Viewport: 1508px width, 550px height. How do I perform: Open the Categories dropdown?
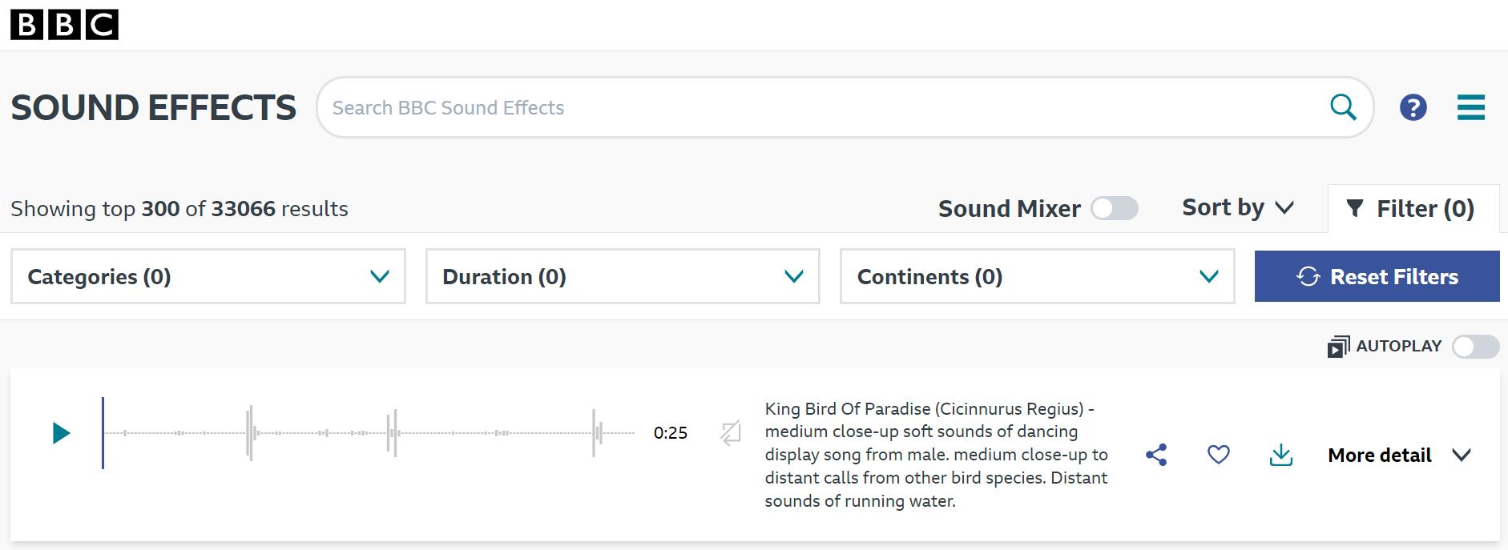click(x=208, y=276)
